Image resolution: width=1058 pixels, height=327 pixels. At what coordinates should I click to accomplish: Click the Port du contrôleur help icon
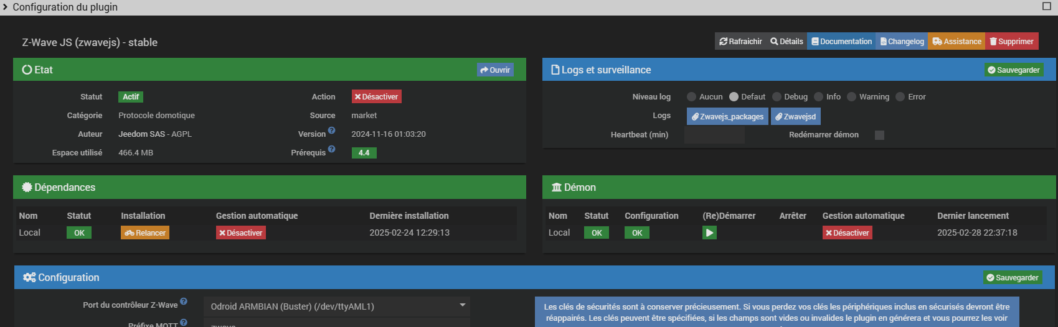click(x=184, y=302)
